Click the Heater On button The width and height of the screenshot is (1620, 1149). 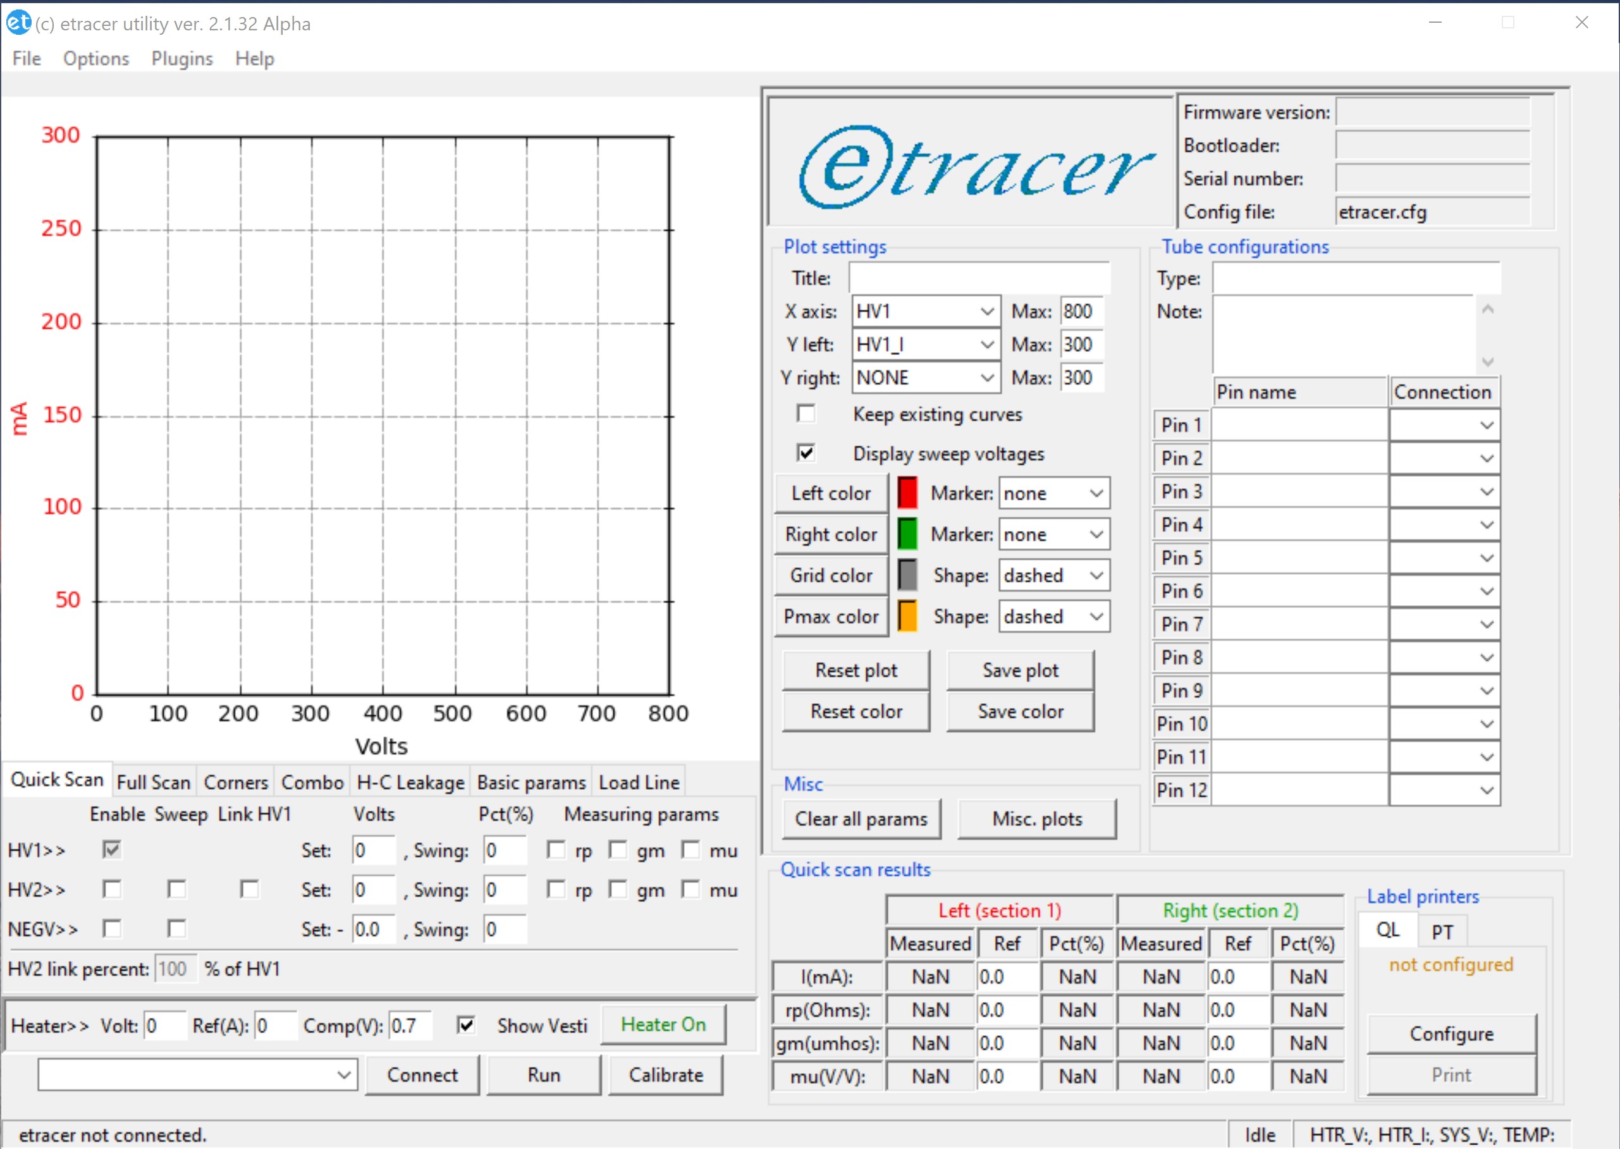tap(663, 1024)
